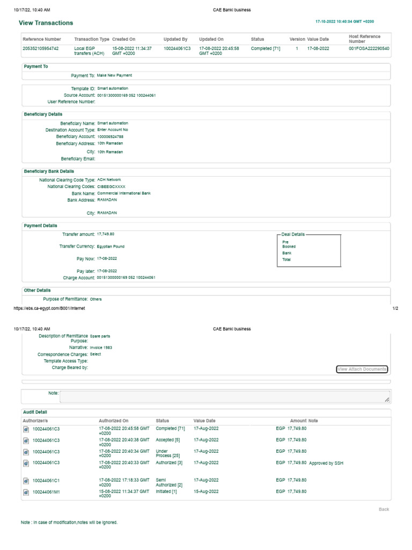The height and width of the screenshot is (550, 412).
Task: Click the Authorizer/s column header
Action: 35,421
